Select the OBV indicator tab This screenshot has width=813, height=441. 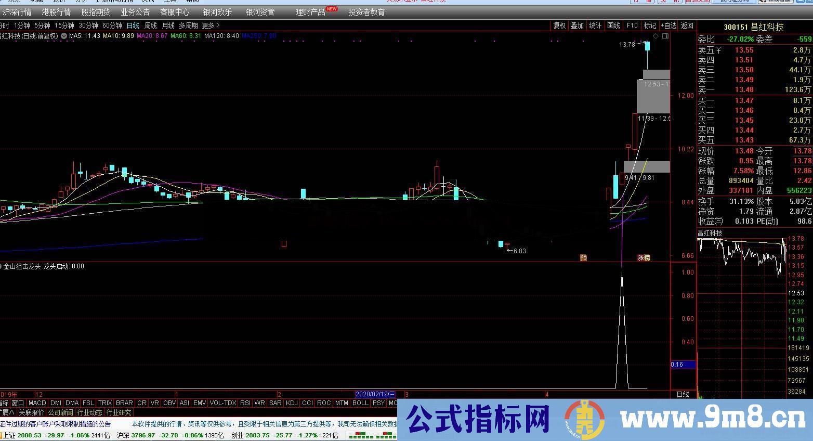pos(169,403)
